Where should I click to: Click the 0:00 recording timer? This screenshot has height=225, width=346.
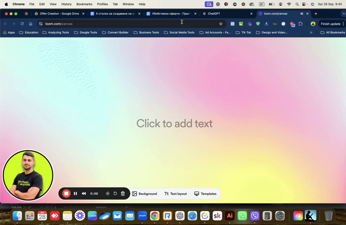pyautogui.click(x=94, y=194)
